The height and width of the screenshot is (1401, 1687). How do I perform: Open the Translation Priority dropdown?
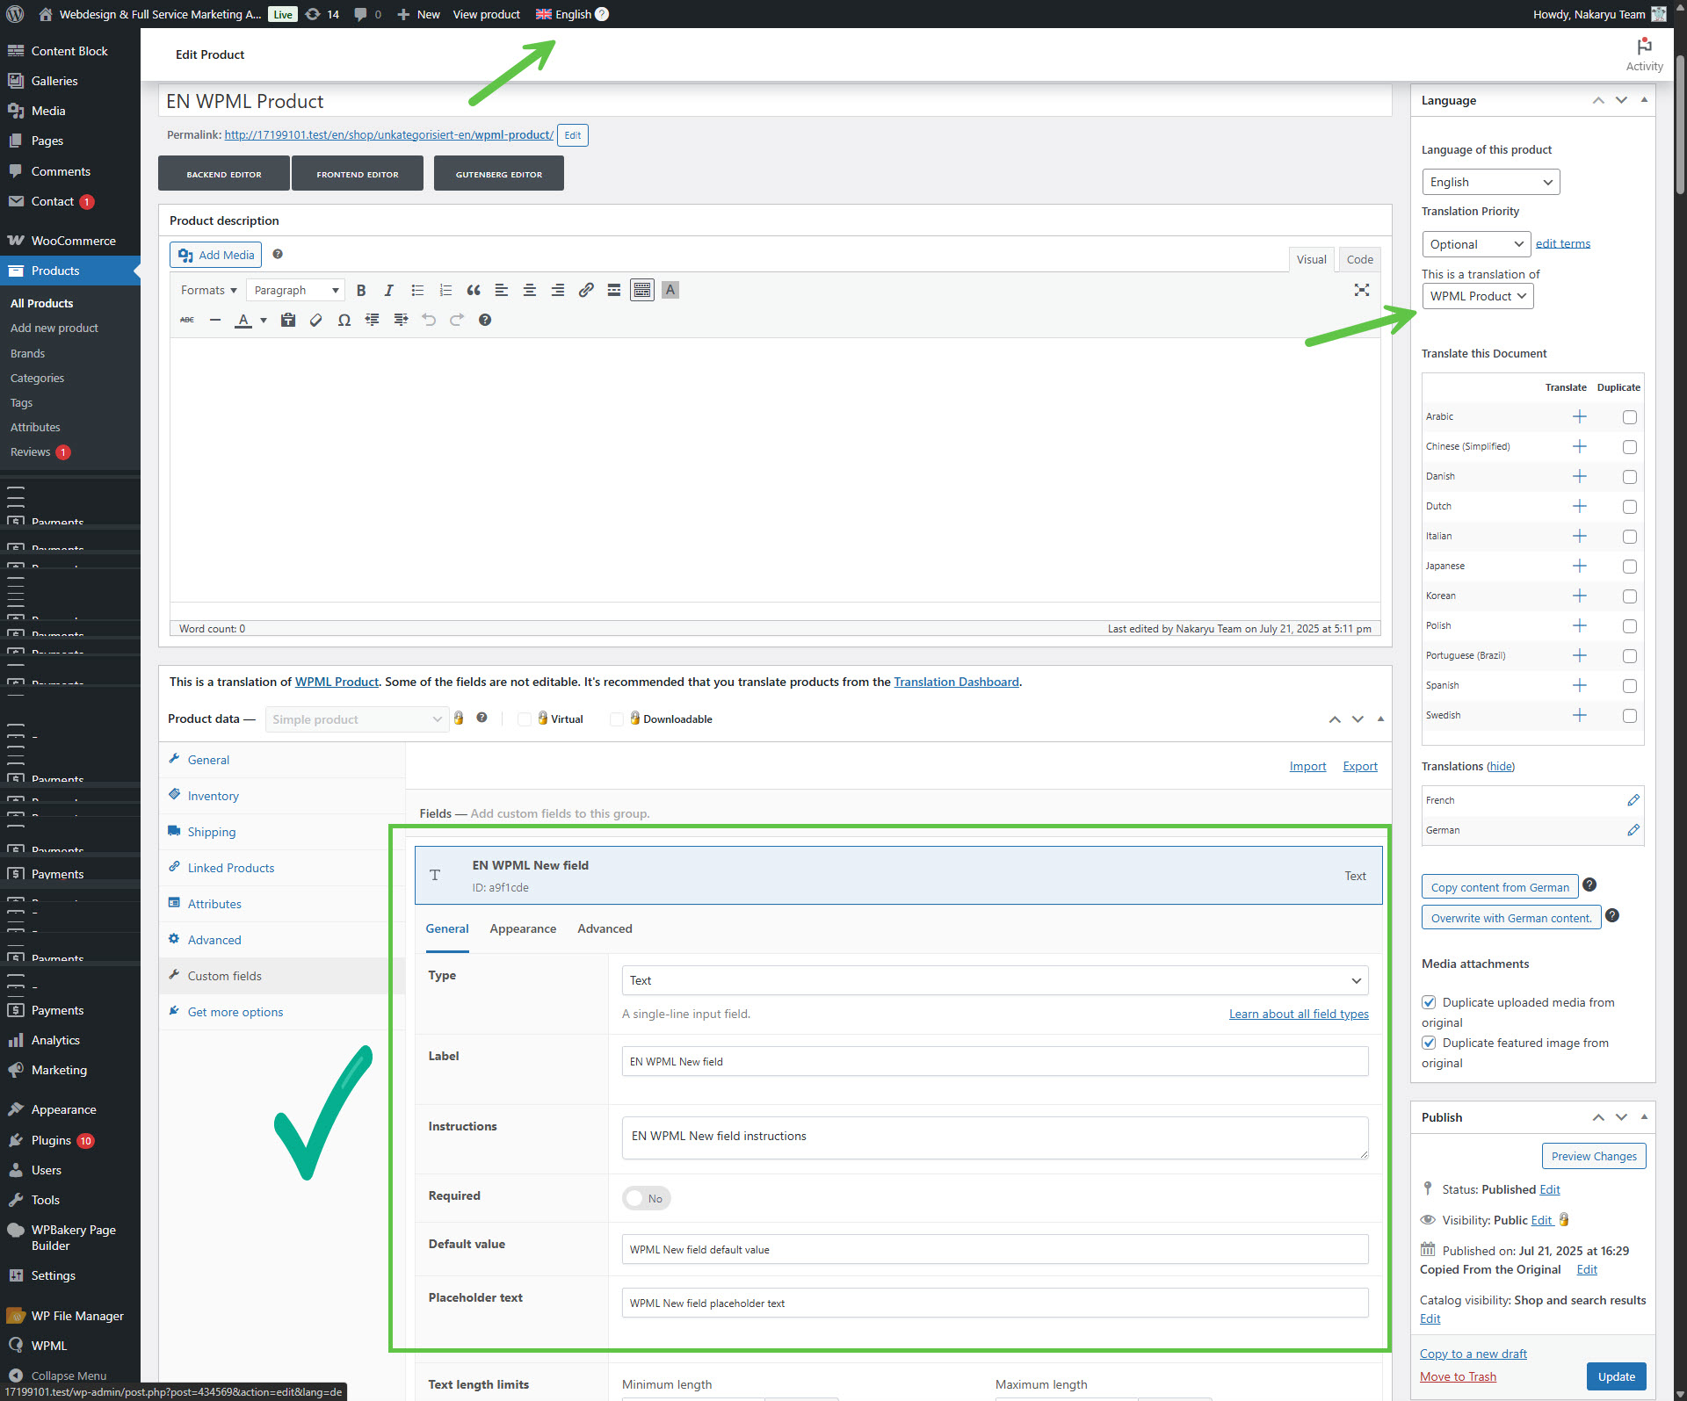click(1476, 244)
